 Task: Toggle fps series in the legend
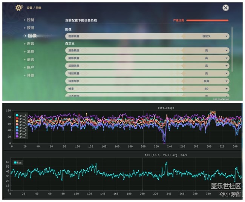[x=18, y=163]
